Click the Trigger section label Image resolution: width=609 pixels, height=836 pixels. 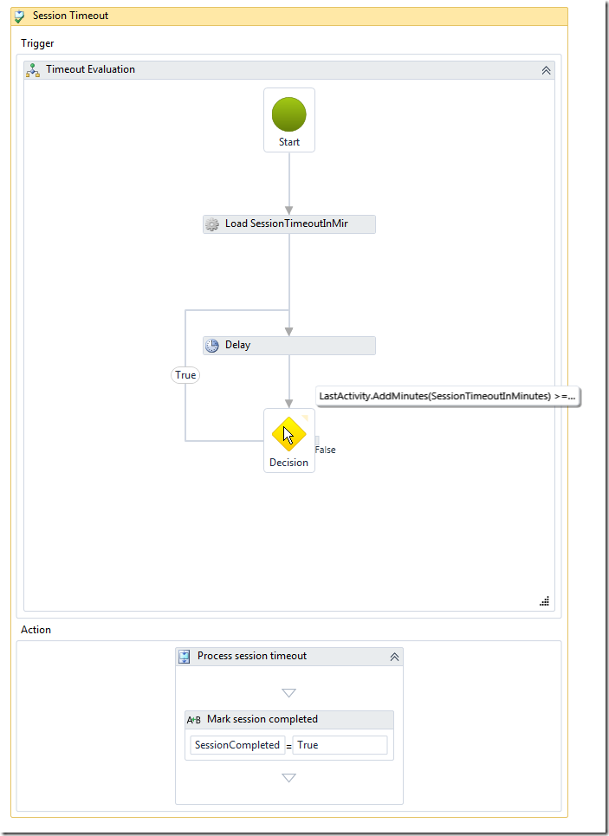click(x=37, y=43)
